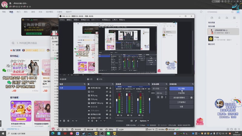This screenshot has height=136, width=242.
Task: Open the 工具(T) menu in OBS
Action: click(x=115, y=20)
